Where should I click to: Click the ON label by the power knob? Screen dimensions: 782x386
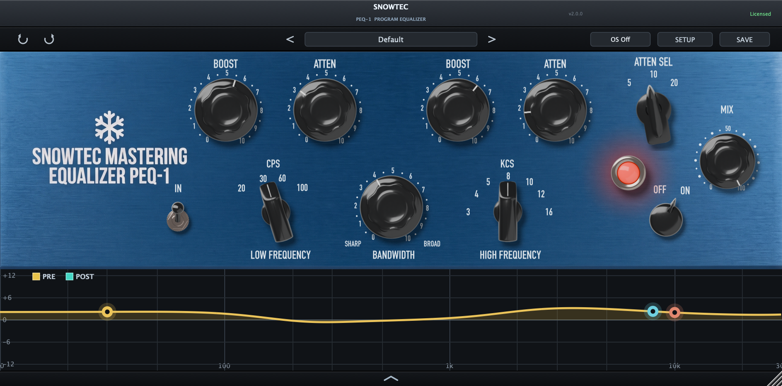coord(685,190)
